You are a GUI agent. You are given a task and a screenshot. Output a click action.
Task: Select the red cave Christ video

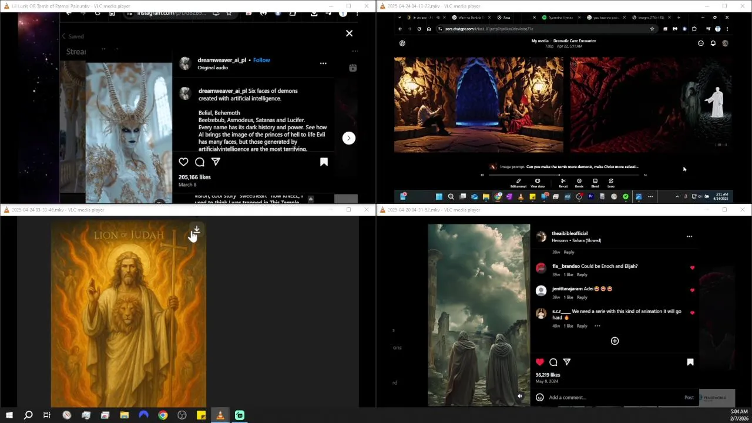(x=650, y=105)
